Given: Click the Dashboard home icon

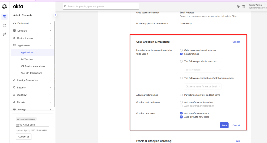Looking at the screenshot, I should (15, 23).
